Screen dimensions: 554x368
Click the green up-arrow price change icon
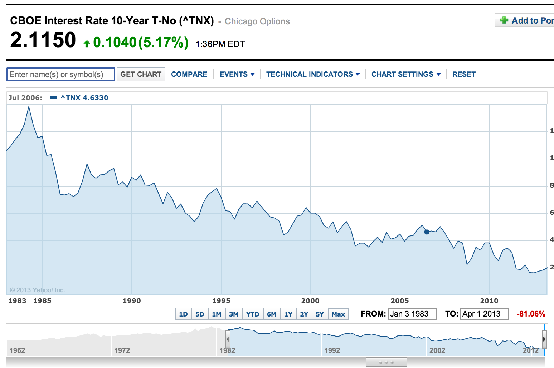tap(87, 44)
